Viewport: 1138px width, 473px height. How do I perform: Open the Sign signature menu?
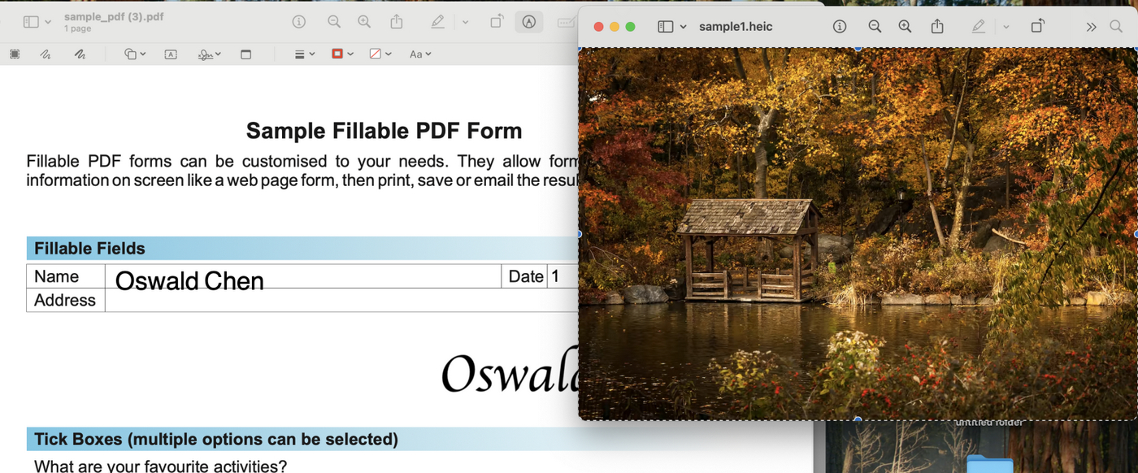tap(210, 54)
